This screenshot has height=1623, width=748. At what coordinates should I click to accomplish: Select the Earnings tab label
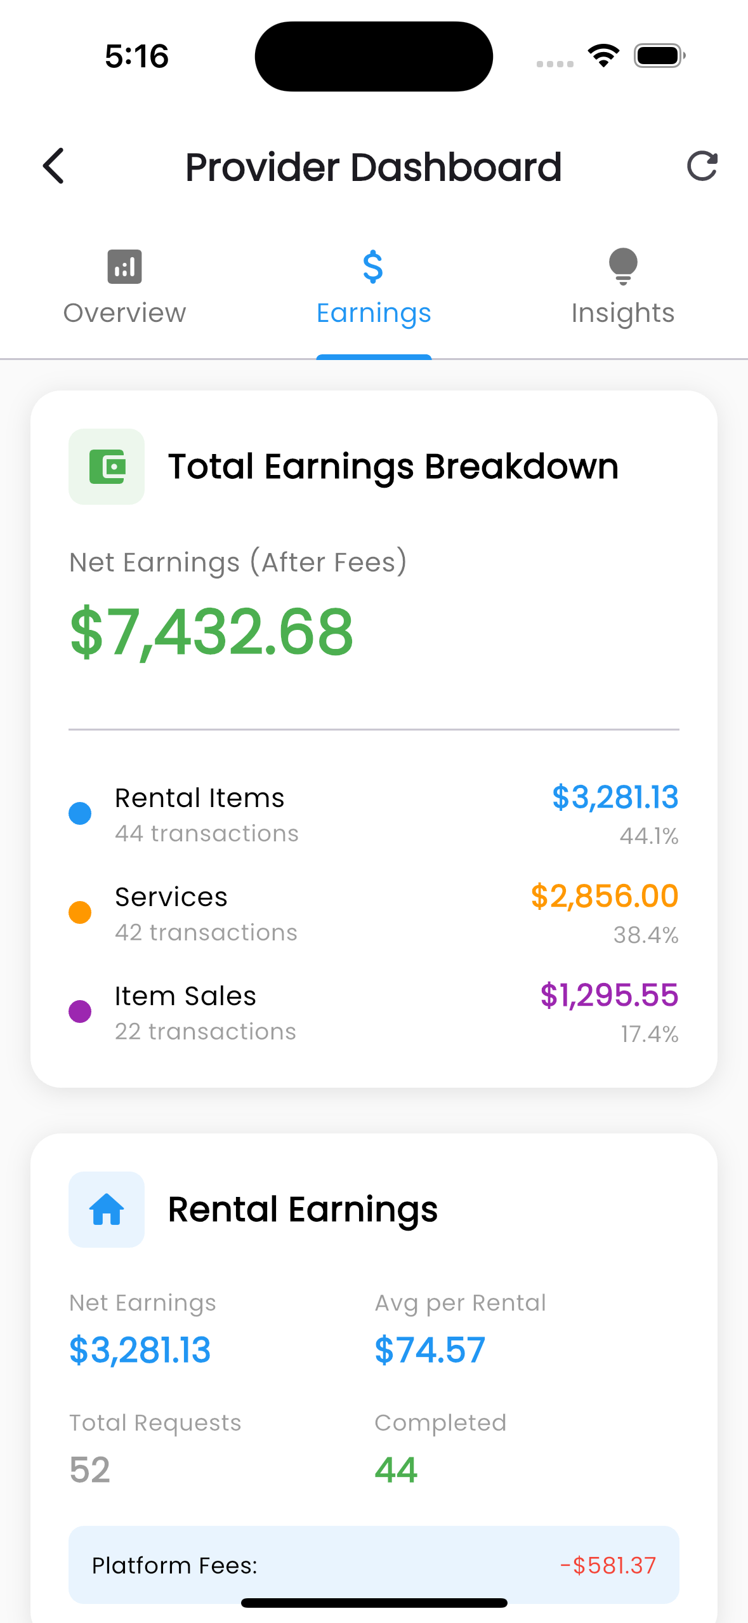[x=374, y=312]
